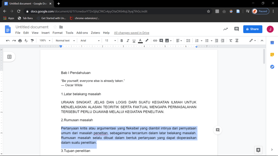Click the Clear formatting icon
The width and height of the screenshot is (278, 156).
231,41
